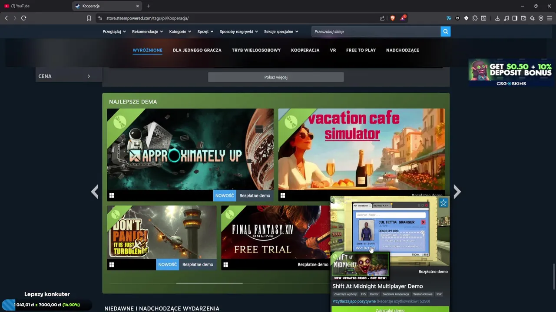Image resolution: width=556 pixels, height=312 pixels.
Task: Select the KOOPERACJA tab
Action: coord(305,50)
